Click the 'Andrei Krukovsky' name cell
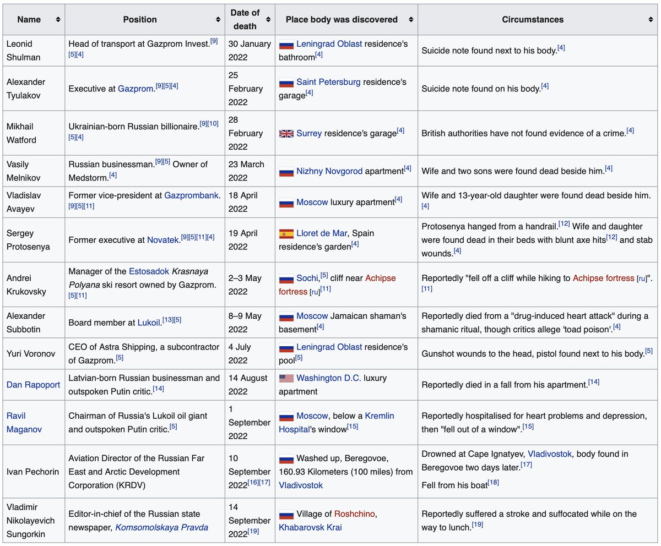The height and width of the screenshot is (546, 661). pyautogui.click(x=34, y=285)
